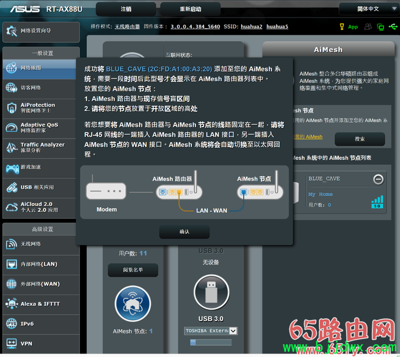The height and width of the screenshot is (357, 400).
Task: Click the 游戏加速 gamepad icon
Action: click(x=12, y=168)
